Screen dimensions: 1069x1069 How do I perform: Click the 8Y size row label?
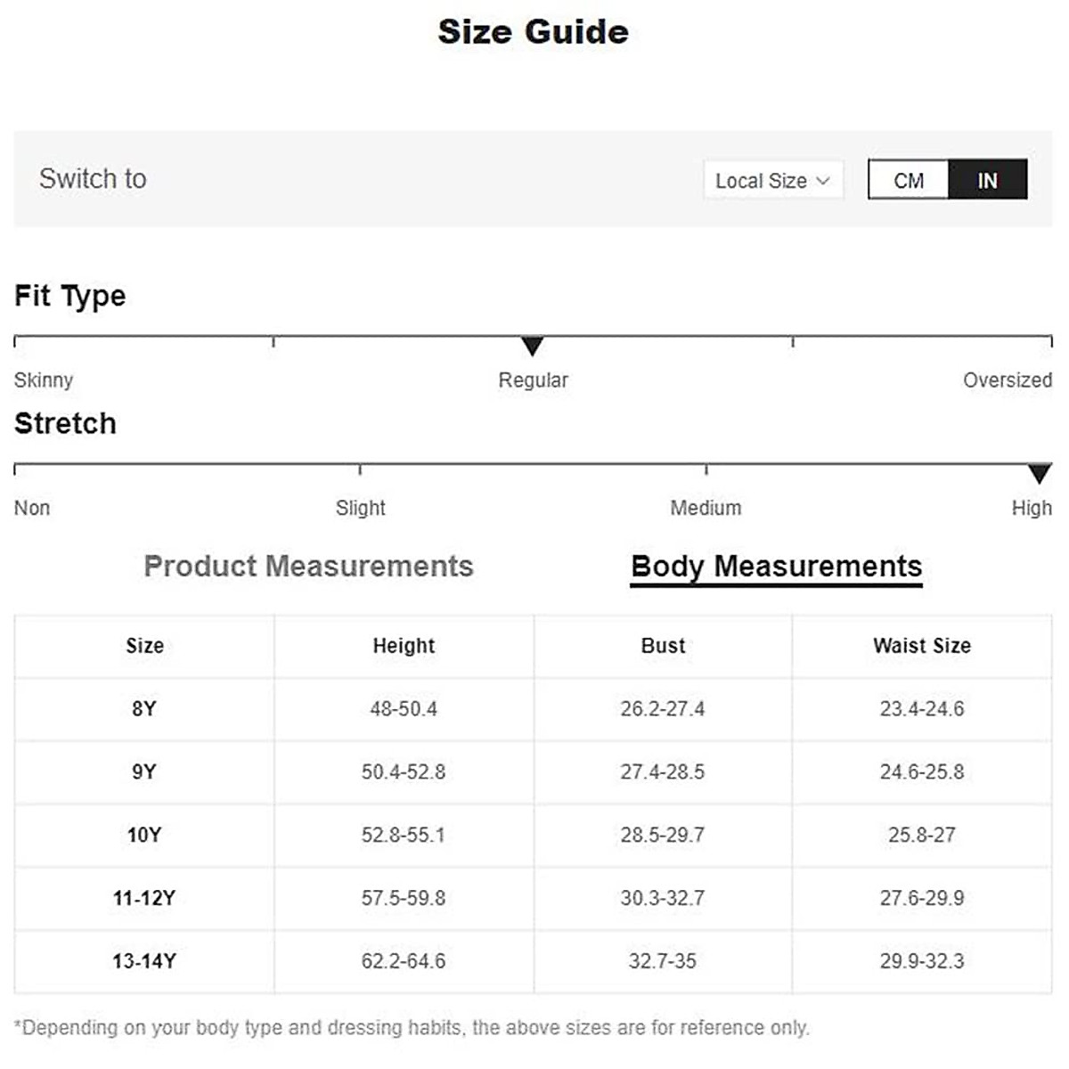(x=144, y=709)
